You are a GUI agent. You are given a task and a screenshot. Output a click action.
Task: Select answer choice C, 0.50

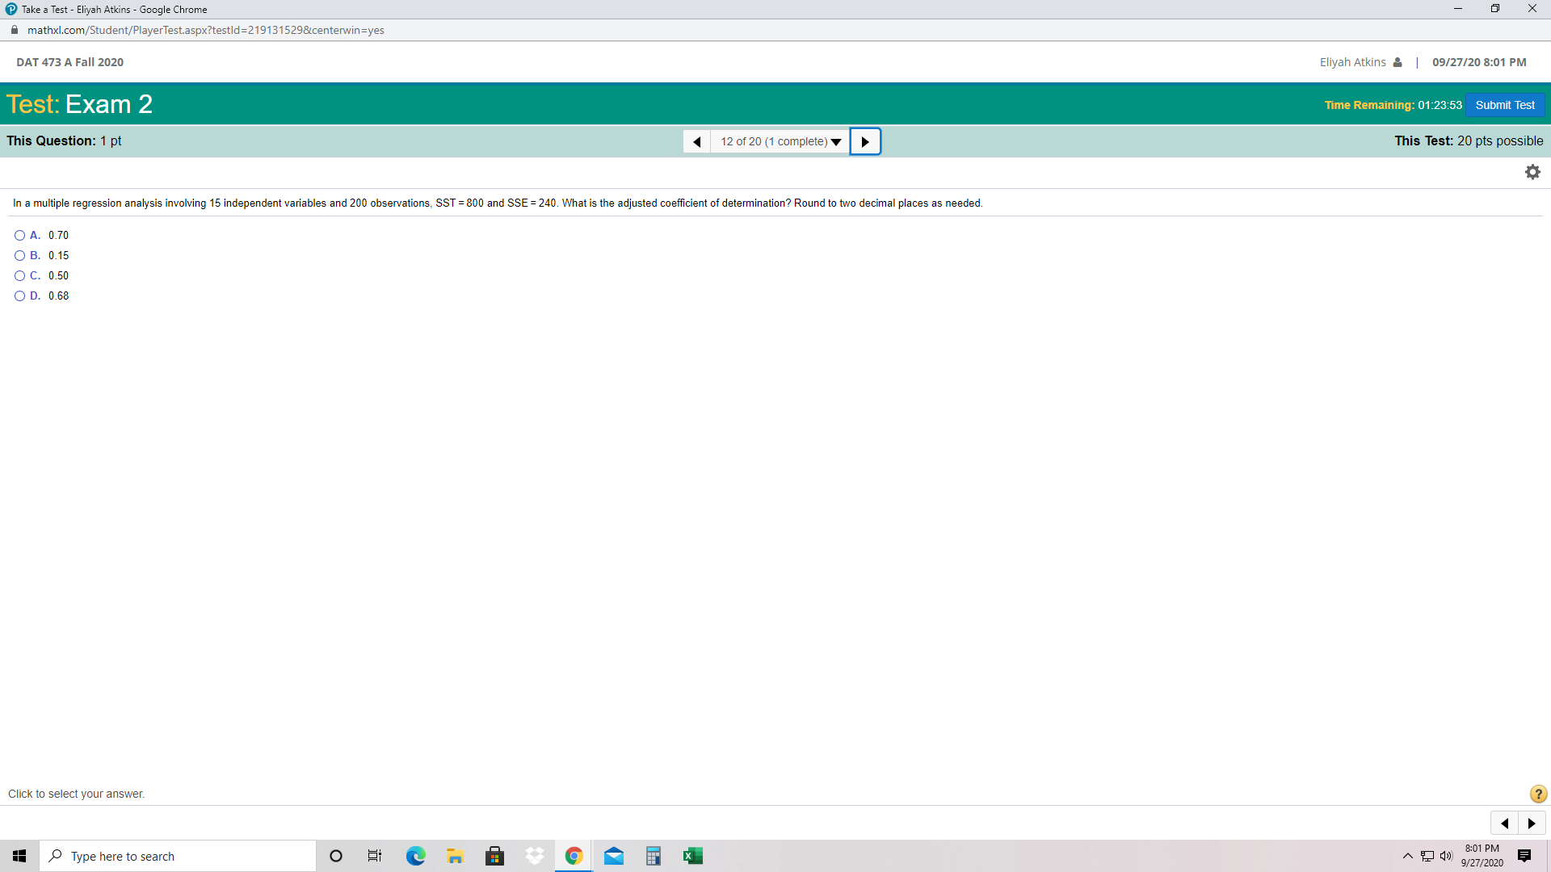19,275
